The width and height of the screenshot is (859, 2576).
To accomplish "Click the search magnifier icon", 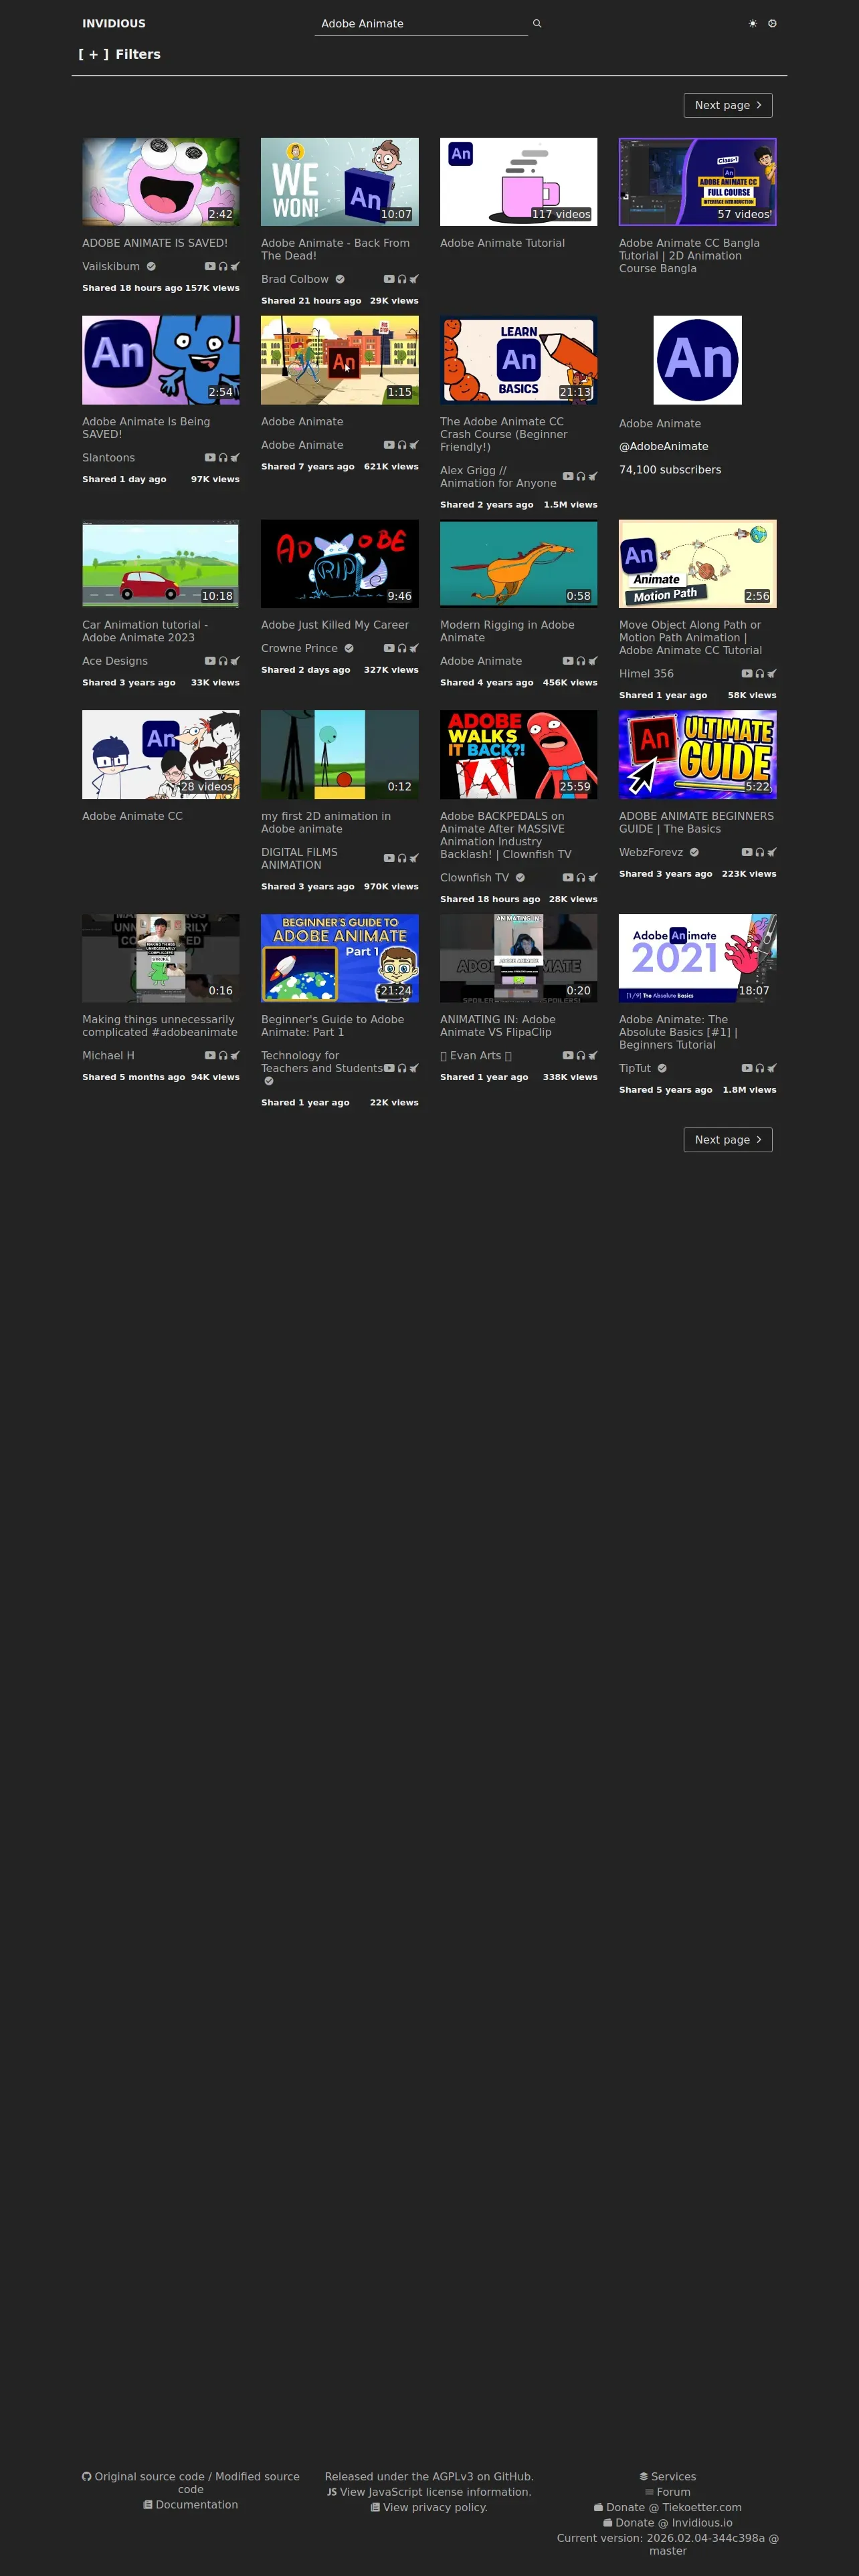I will click(537, 23).
